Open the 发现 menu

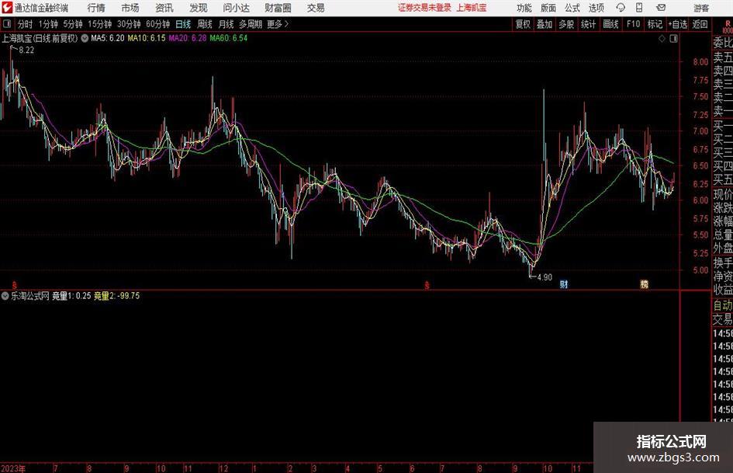click(x=199, y=8)
